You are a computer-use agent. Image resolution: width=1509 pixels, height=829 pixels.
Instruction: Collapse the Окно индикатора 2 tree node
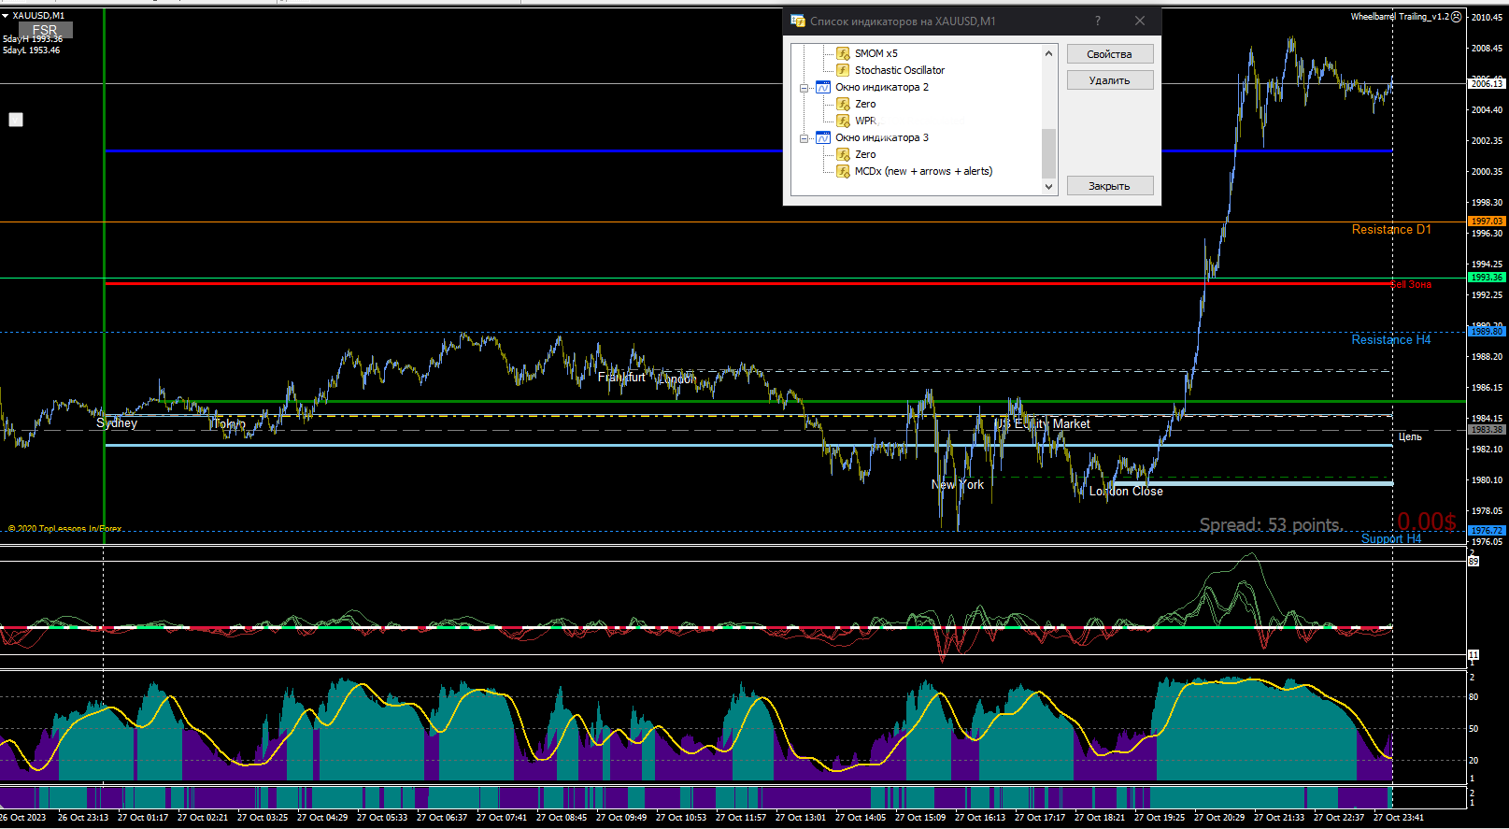click(804, 88)
